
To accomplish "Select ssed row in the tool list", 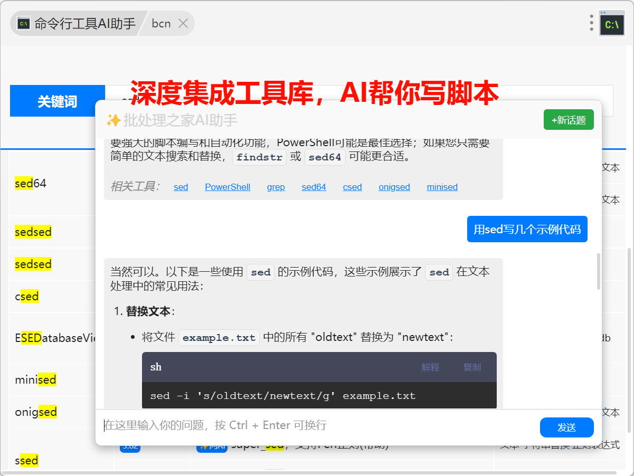I will 27,460.
